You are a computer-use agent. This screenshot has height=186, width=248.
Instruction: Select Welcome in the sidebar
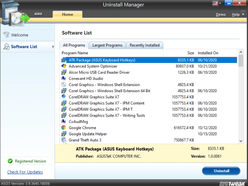coord(20,35)
